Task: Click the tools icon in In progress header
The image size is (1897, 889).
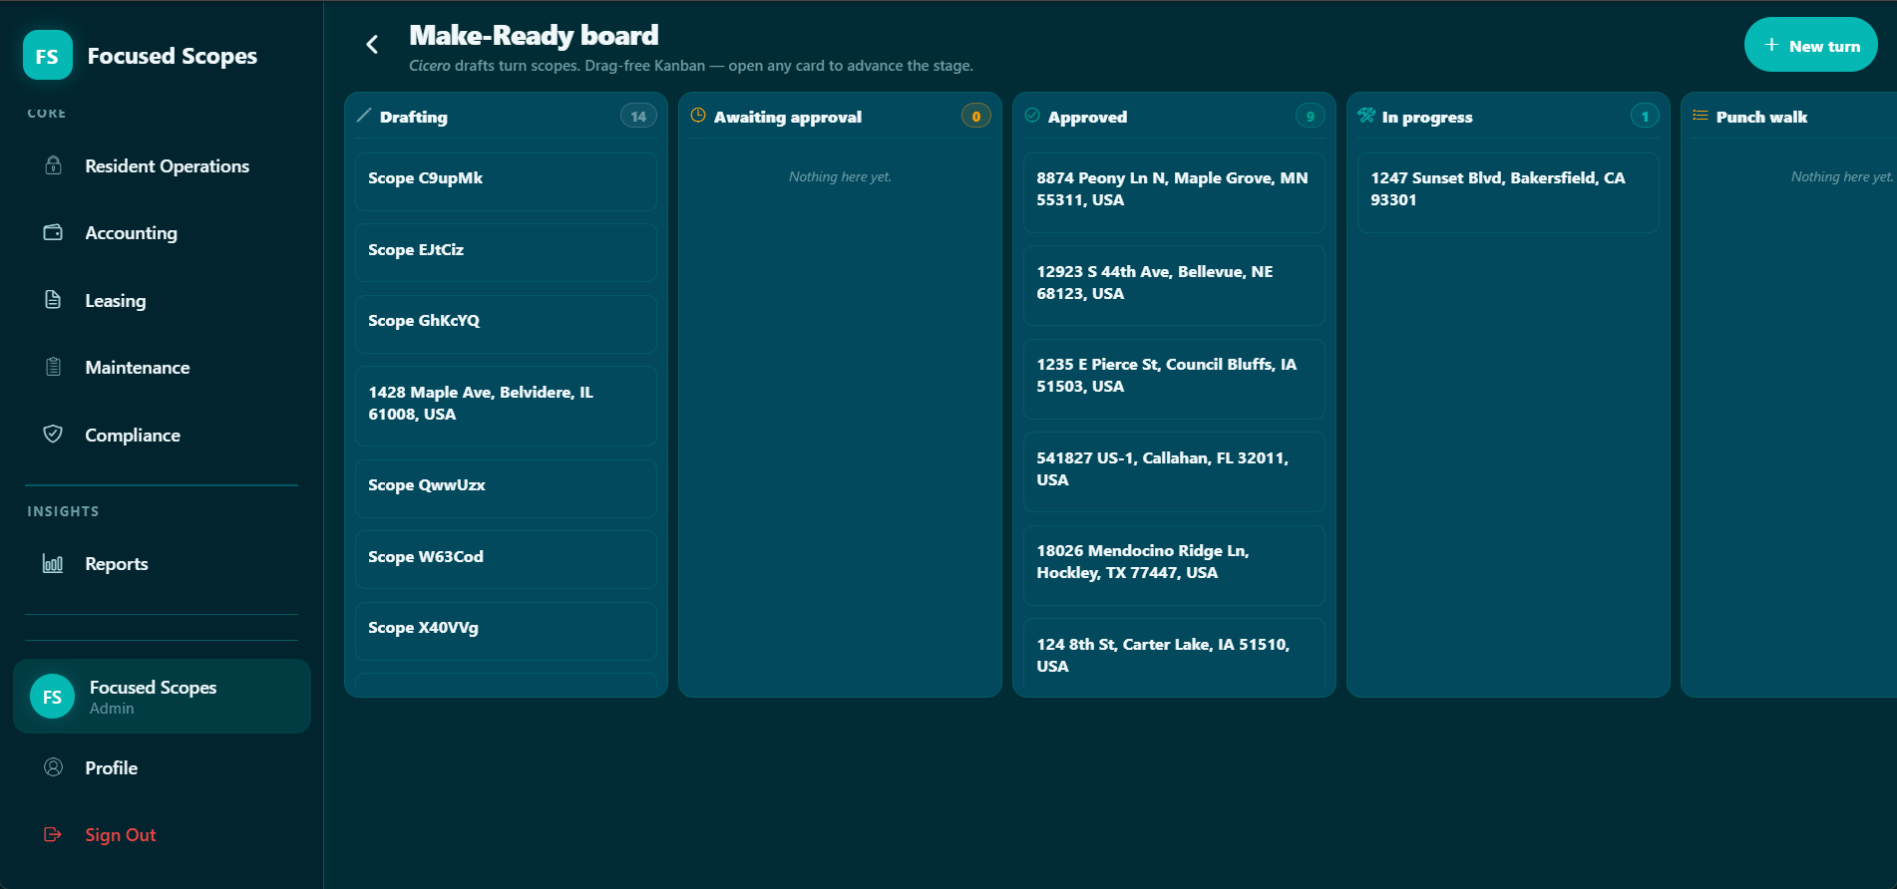Action: 1366,116
